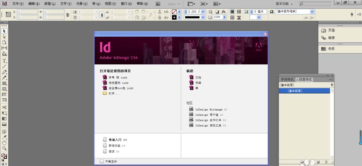Viewport: 362px width, 166px height.
Task: Switch to the 字符样式 tab
Action: pos(287,80)
